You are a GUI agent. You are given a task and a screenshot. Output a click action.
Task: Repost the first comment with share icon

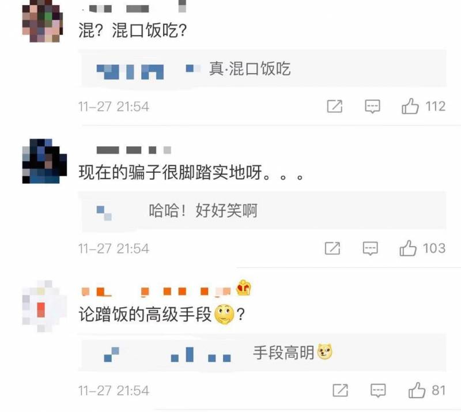click(x=335, y=106)
